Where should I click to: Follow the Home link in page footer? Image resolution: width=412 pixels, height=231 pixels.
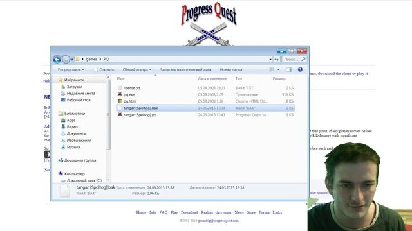click(141, 212)
